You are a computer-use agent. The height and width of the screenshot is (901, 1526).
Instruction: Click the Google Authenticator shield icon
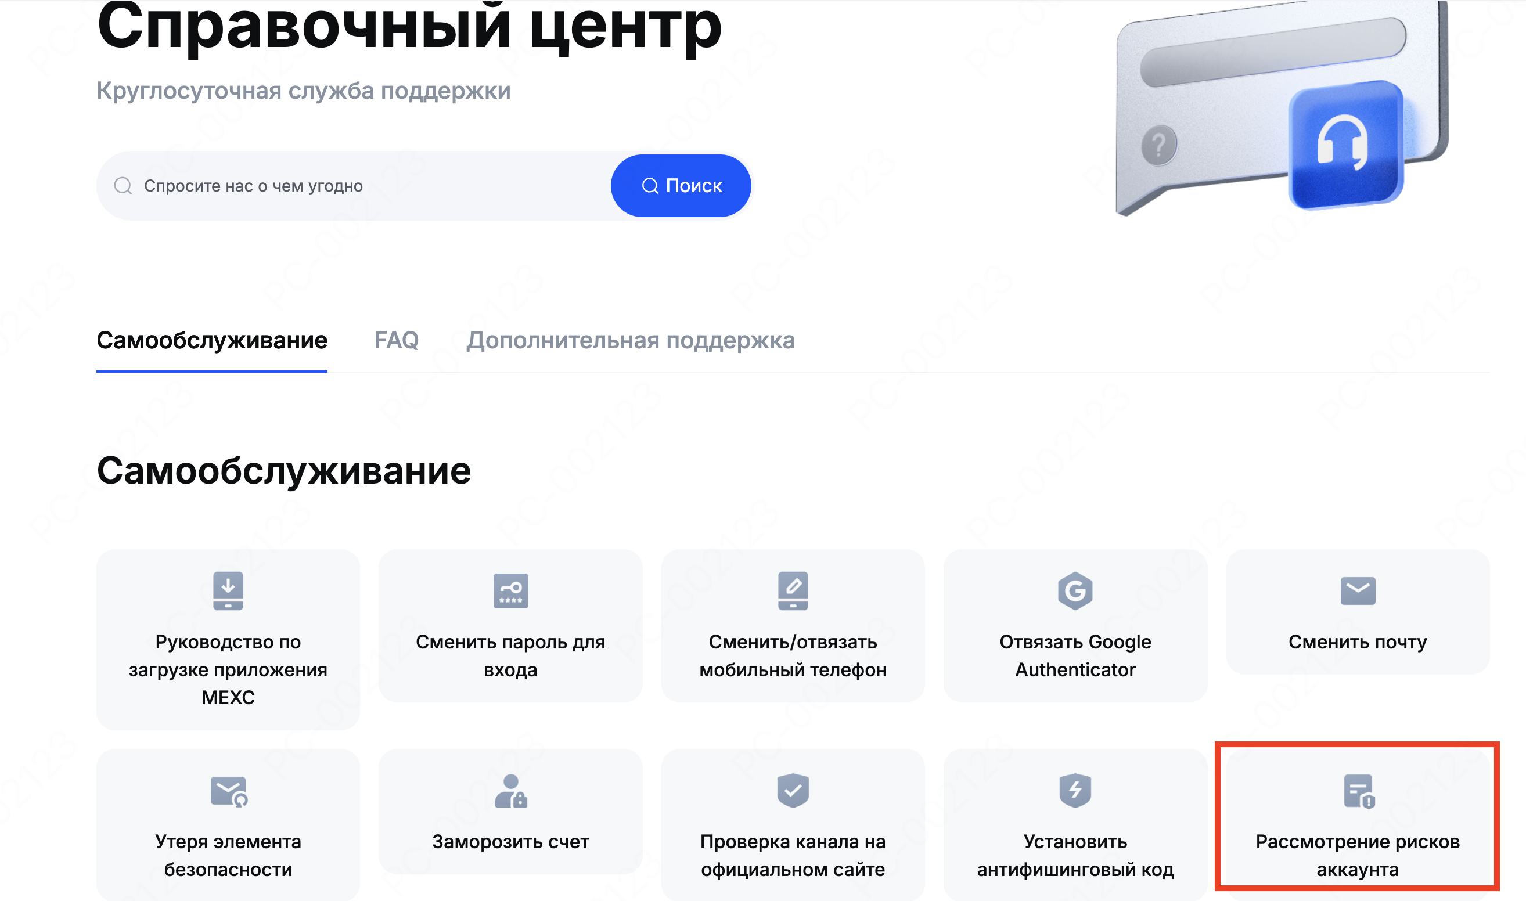point(1075,590)
